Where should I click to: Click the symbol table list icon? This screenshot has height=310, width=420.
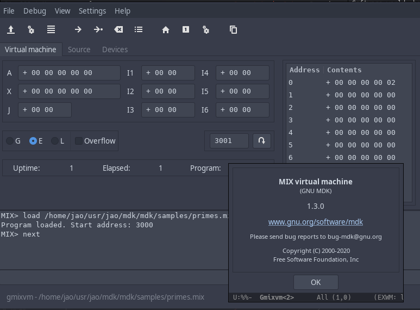point(139,29)
